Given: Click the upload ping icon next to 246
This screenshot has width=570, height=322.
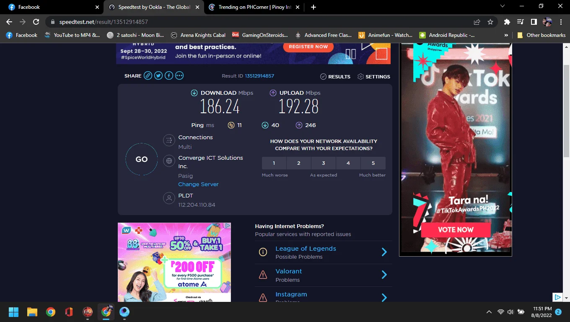Looking at the screenshot, I should click(299, 125).
